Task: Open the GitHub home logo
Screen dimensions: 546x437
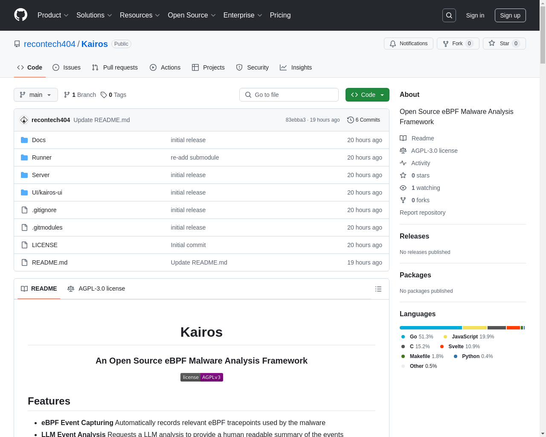Action: (x=21, y=15)
